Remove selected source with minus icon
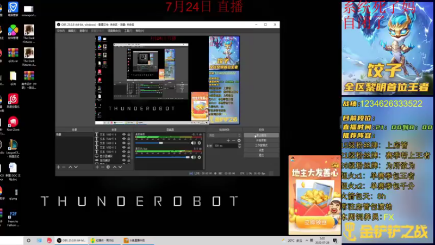This screenshot has height=245, width=435. coord(102,167)
